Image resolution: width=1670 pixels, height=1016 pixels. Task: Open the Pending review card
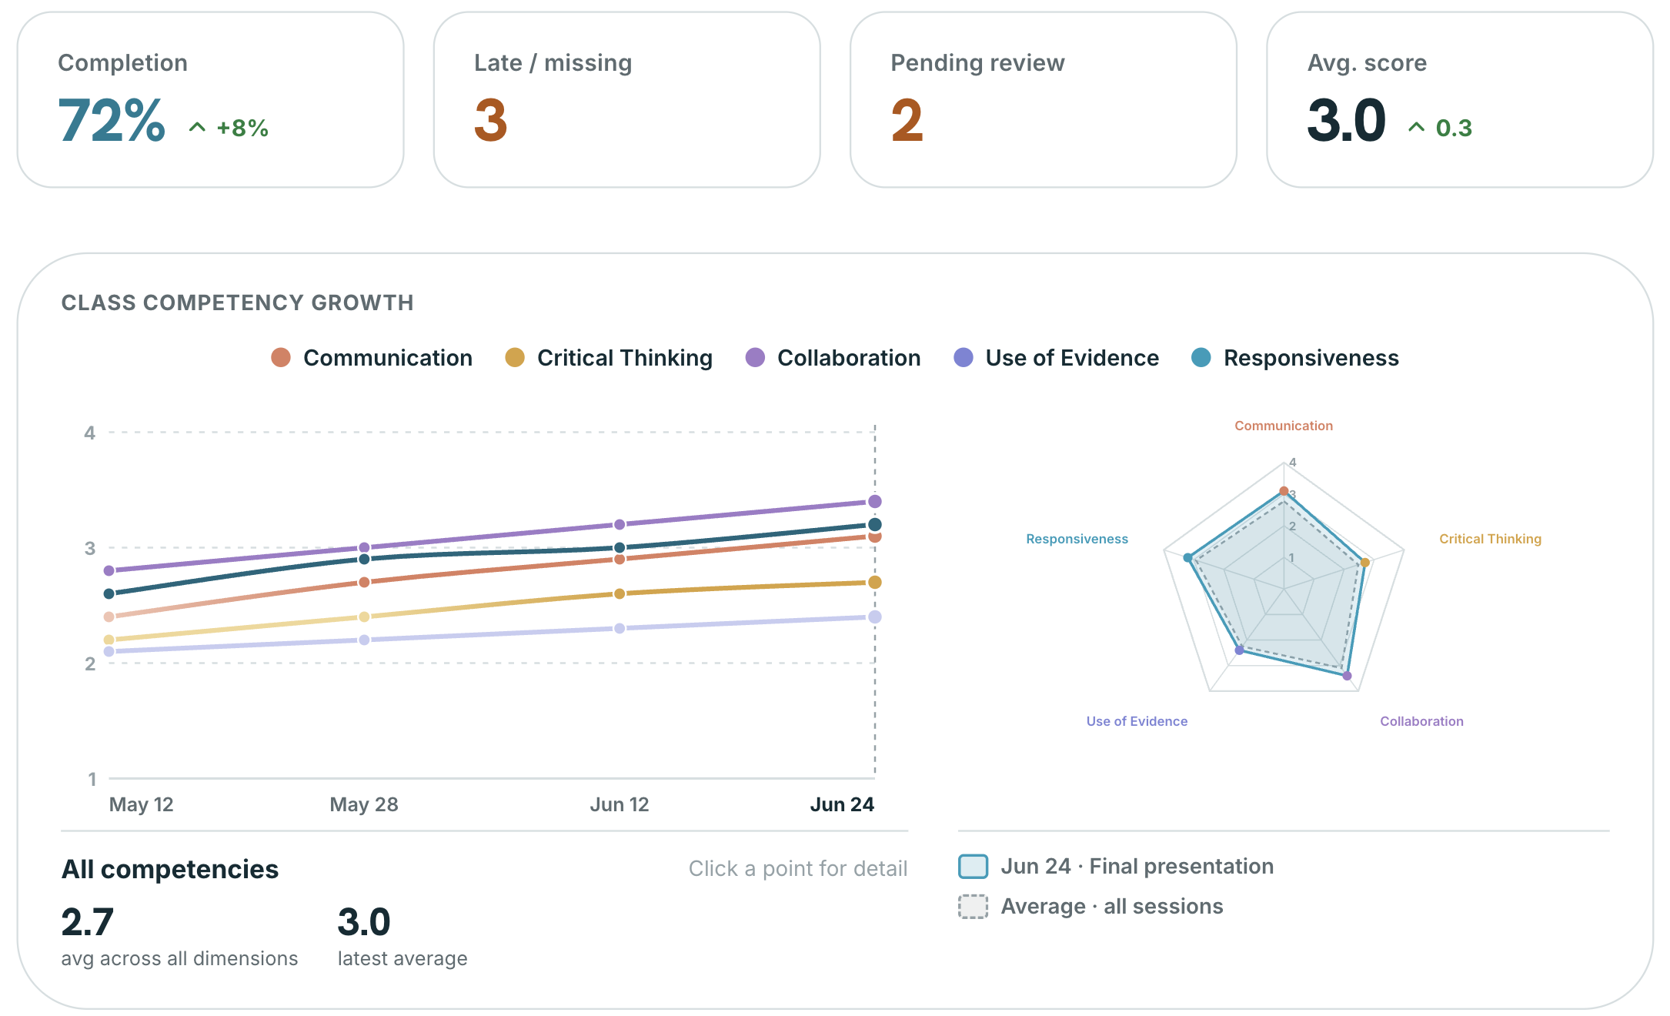[x=1044, y=99]
